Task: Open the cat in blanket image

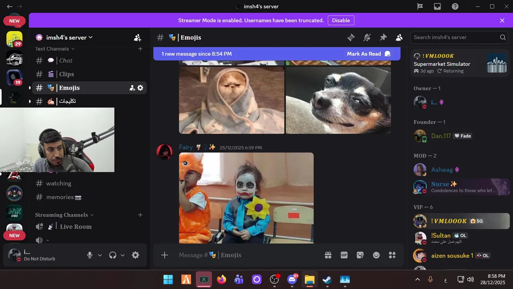Action: pos(232,100)
